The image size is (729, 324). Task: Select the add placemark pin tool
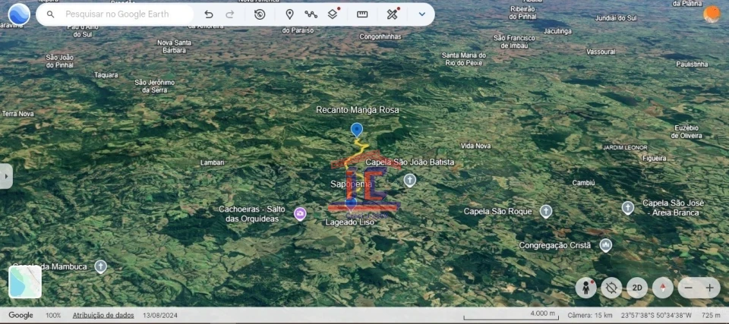click(x=289, y=14)
